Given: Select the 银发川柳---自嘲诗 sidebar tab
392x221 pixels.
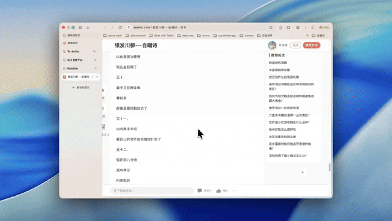Looking at the screenshot, I should [x=80, y=77].
